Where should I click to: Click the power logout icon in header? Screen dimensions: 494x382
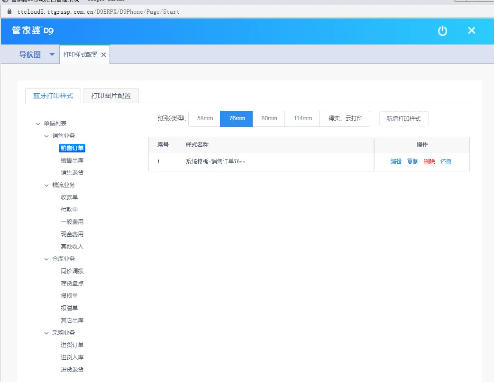coord(442,30)
